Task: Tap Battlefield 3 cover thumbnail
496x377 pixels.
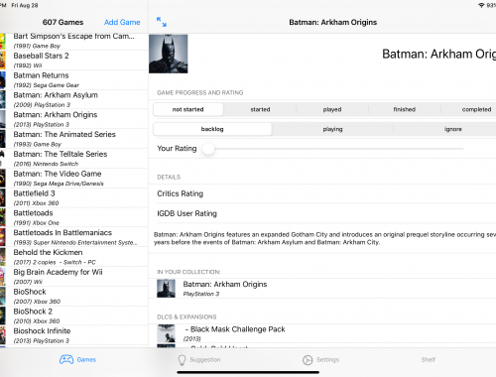Action: pos(3,197)
